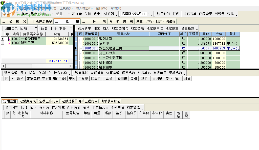Click the total value 549646864

coord(58,61)
